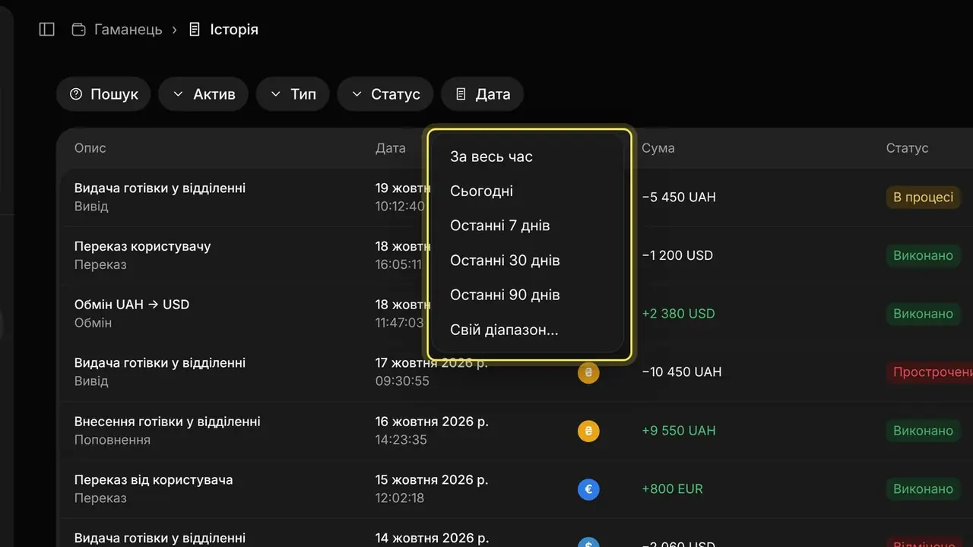Click the Сума column header

tap(658, 148)
